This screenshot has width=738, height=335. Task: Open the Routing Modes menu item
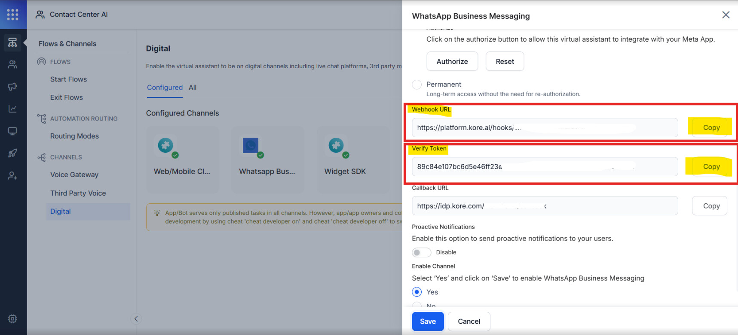point(74,136)
